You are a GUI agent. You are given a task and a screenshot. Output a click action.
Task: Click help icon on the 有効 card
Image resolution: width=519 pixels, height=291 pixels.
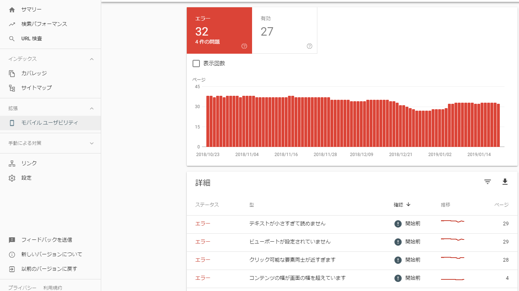pyautogui.click(x=309, y=46)
